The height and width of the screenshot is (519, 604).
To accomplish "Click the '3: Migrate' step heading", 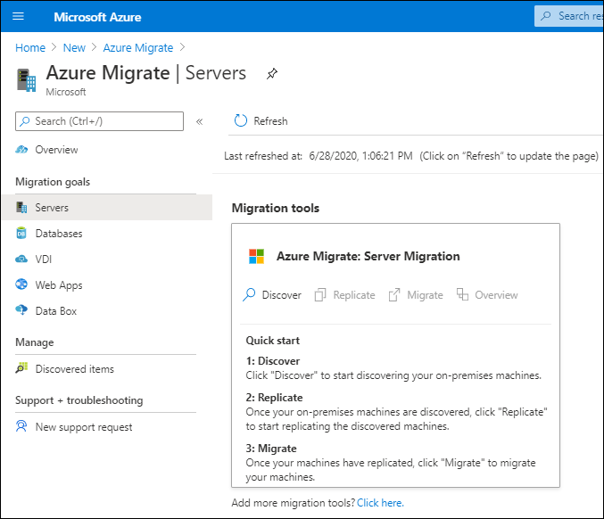I will tap(271, 449).
